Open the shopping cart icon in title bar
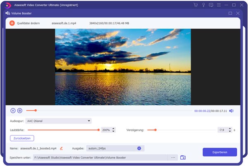Screen dimensions: 248x166 [x=196, y=5]
